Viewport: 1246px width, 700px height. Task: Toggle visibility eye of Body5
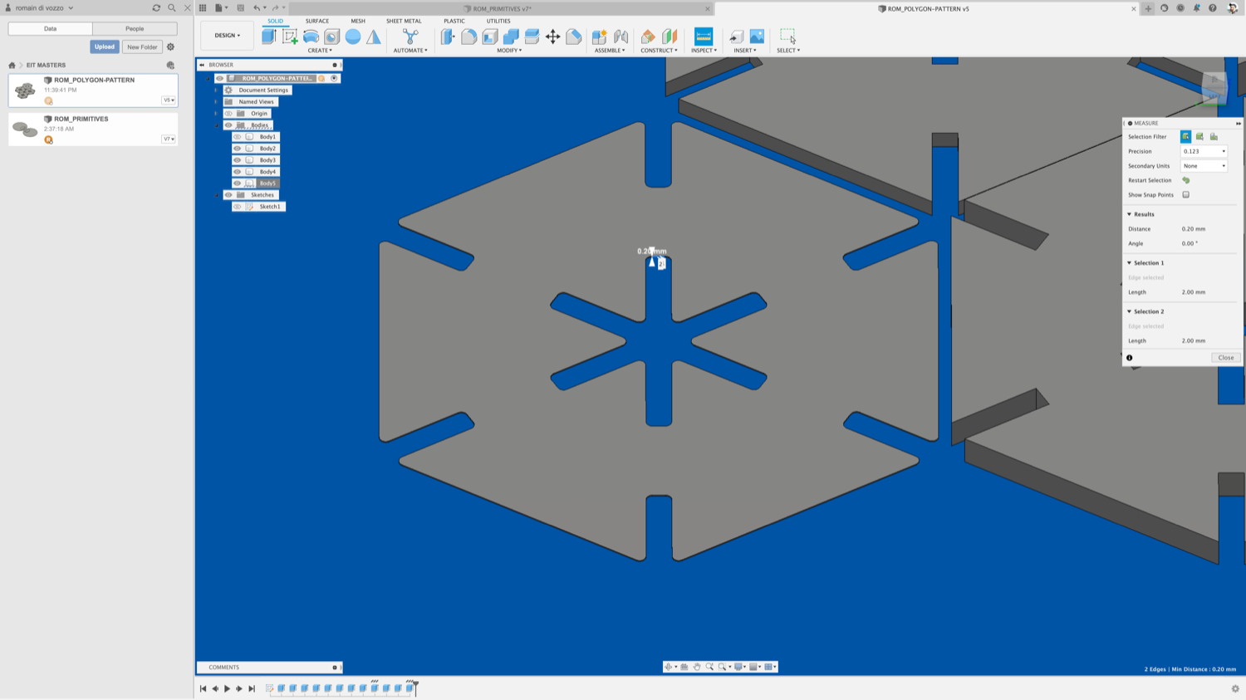[x=238, y=184]
